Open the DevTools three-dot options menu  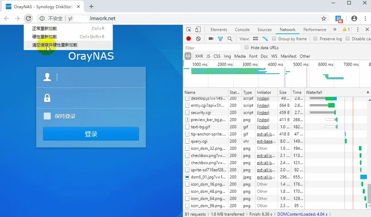click(x=358, y=30)
